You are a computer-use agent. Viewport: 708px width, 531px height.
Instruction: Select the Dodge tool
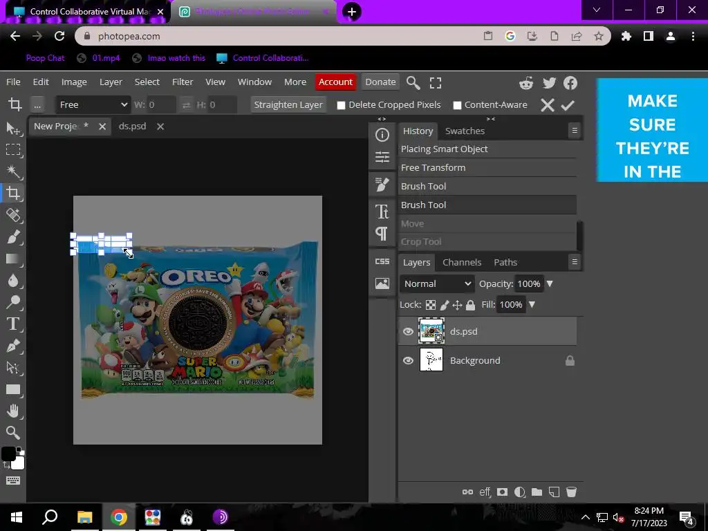pos(13,301)
